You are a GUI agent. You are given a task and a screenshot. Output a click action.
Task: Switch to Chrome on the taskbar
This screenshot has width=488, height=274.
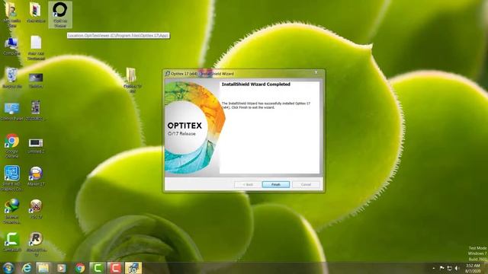79,268
